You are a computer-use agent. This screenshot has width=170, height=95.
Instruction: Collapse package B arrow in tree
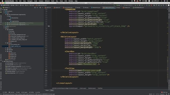(7, 20)
